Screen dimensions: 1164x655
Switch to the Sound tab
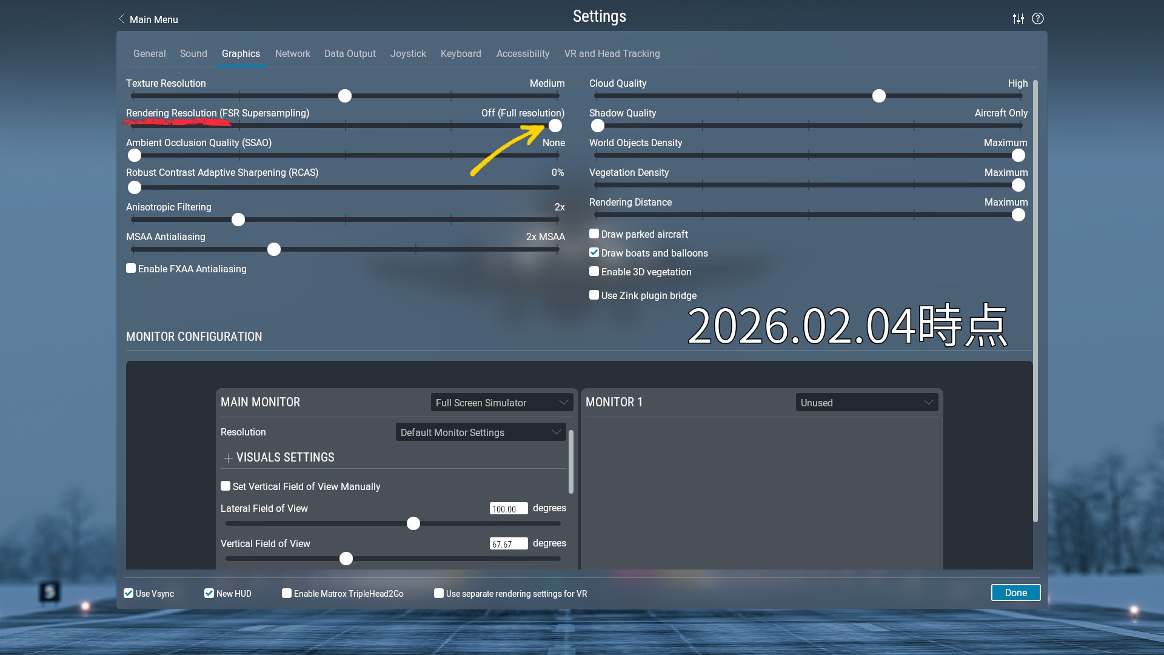(x=193, y=53)
